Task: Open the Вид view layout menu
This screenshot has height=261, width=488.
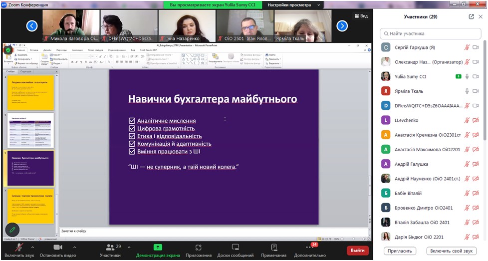Action: (x=361, y=16)
